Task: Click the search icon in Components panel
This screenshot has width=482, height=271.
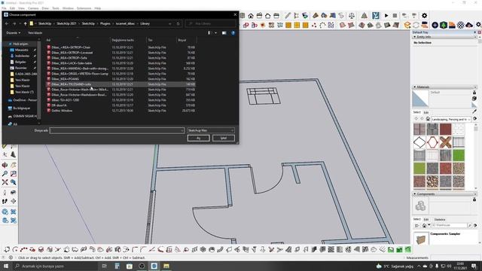Action: pos(470,226)
